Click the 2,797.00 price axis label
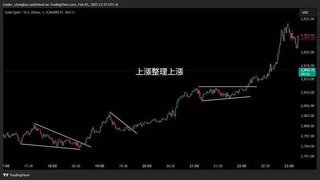Image resolution: width=320 pixels, height=180 pixels. [x=307, y=136]
